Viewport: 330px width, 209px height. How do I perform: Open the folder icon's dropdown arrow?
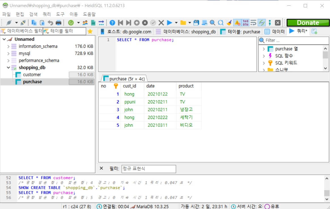(x=190, y=23)
